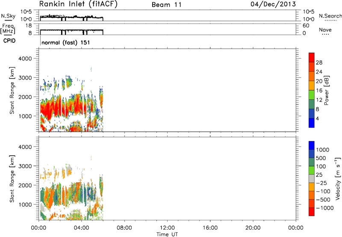Click the 'Time UT' axis title
342x237 pixels.
[167, 234]
